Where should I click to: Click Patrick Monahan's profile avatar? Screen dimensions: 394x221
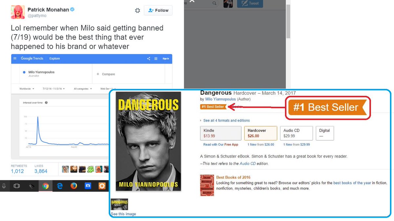click(18, 12)
